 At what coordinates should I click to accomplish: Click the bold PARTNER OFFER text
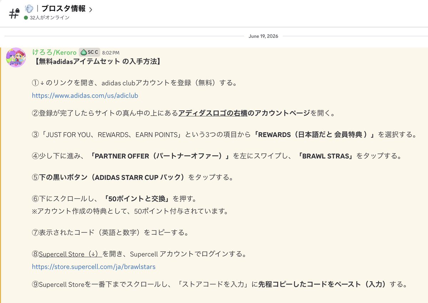click(160, 156)
